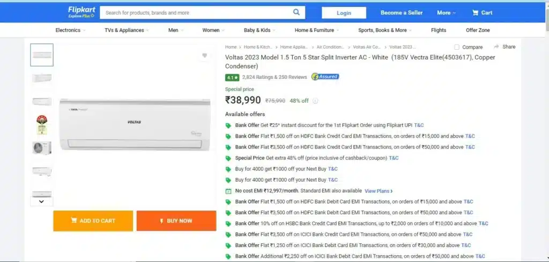Open T&C for Flipkart UPI bank offer
Screen dimensions: 549x262
tap(419, 125)
